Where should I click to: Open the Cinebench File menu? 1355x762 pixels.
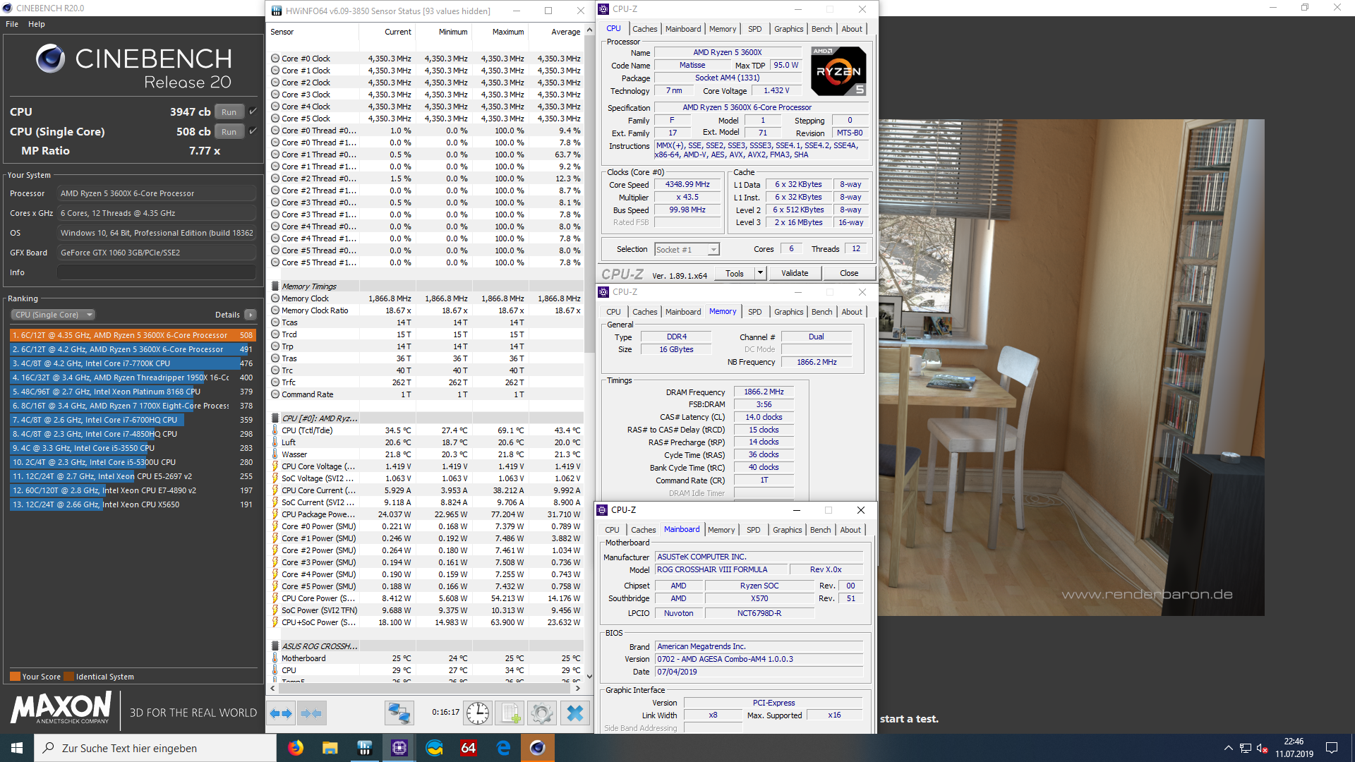coord(12,24)
